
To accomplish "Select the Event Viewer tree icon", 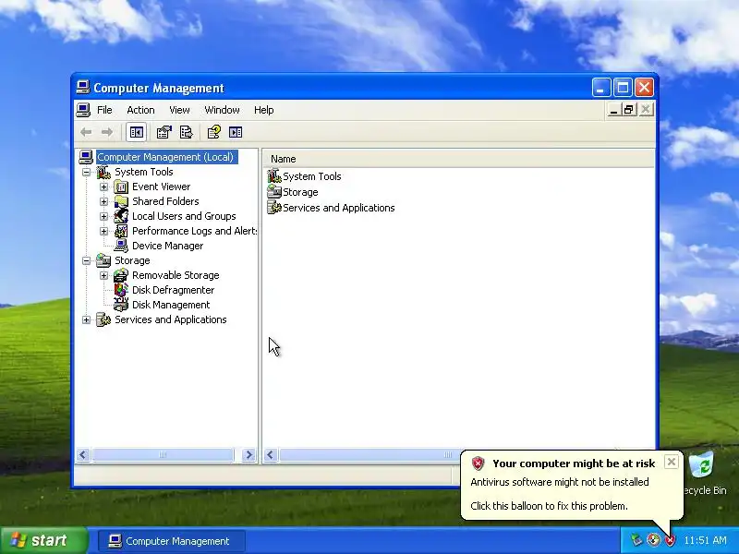I will [x=121, y=187].
